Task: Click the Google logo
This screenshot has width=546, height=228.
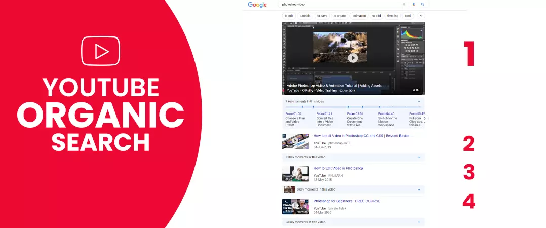Action: point(257,5)
